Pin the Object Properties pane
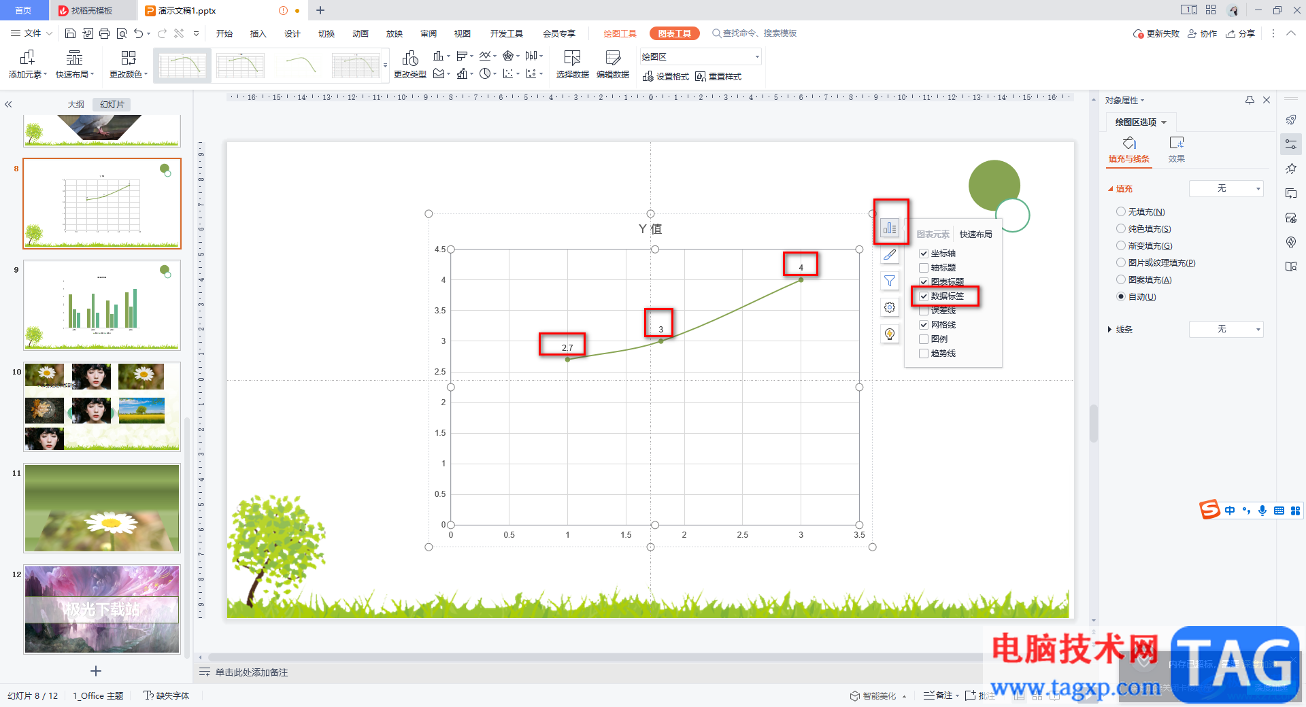 point(1250,100)
